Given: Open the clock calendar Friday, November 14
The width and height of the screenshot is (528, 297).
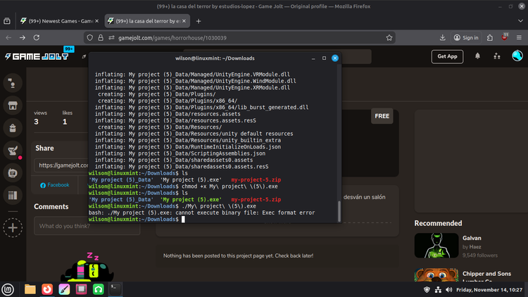Looking at the screenshot, I should pos(489,289).
